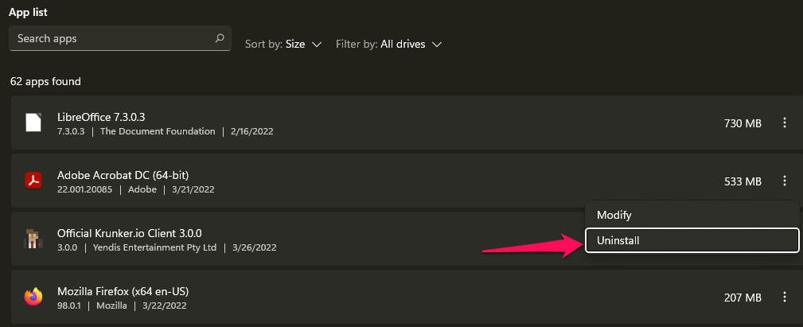
Task: Click the 730 MB size of LibreOffice
Action: (x=743, y=123)
